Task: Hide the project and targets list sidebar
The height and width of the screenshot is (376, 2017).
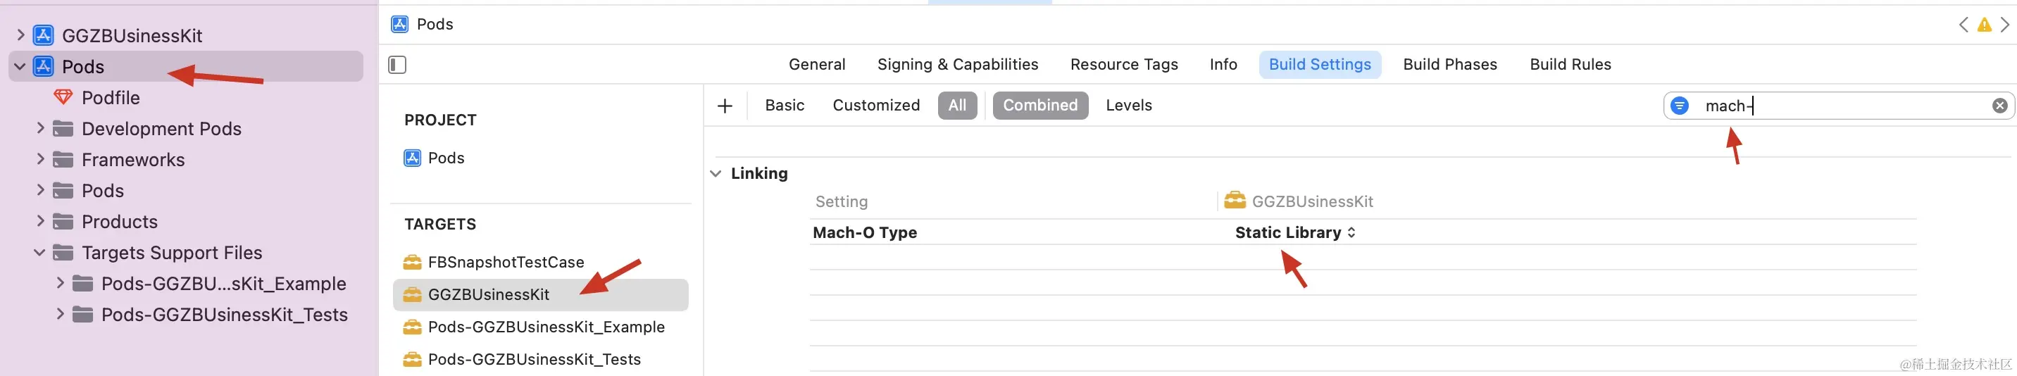Action: [x=397, y=64]
